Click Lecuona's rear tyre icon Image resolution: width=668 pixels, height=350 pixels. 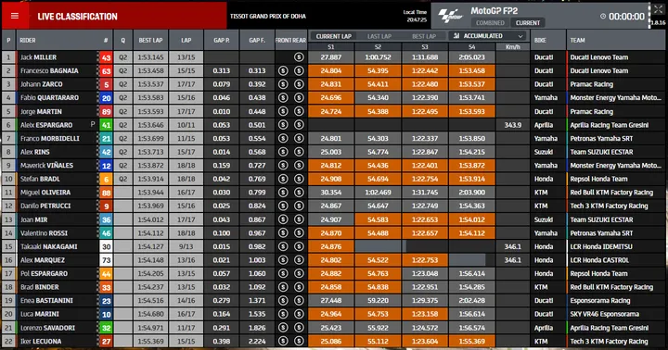tap(299, 341)
